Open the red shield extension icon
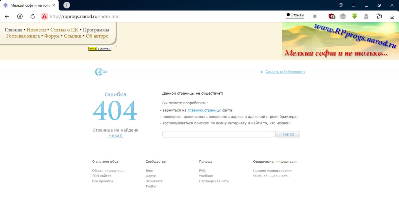The image size is (399, 208). [x=332, y=16]
